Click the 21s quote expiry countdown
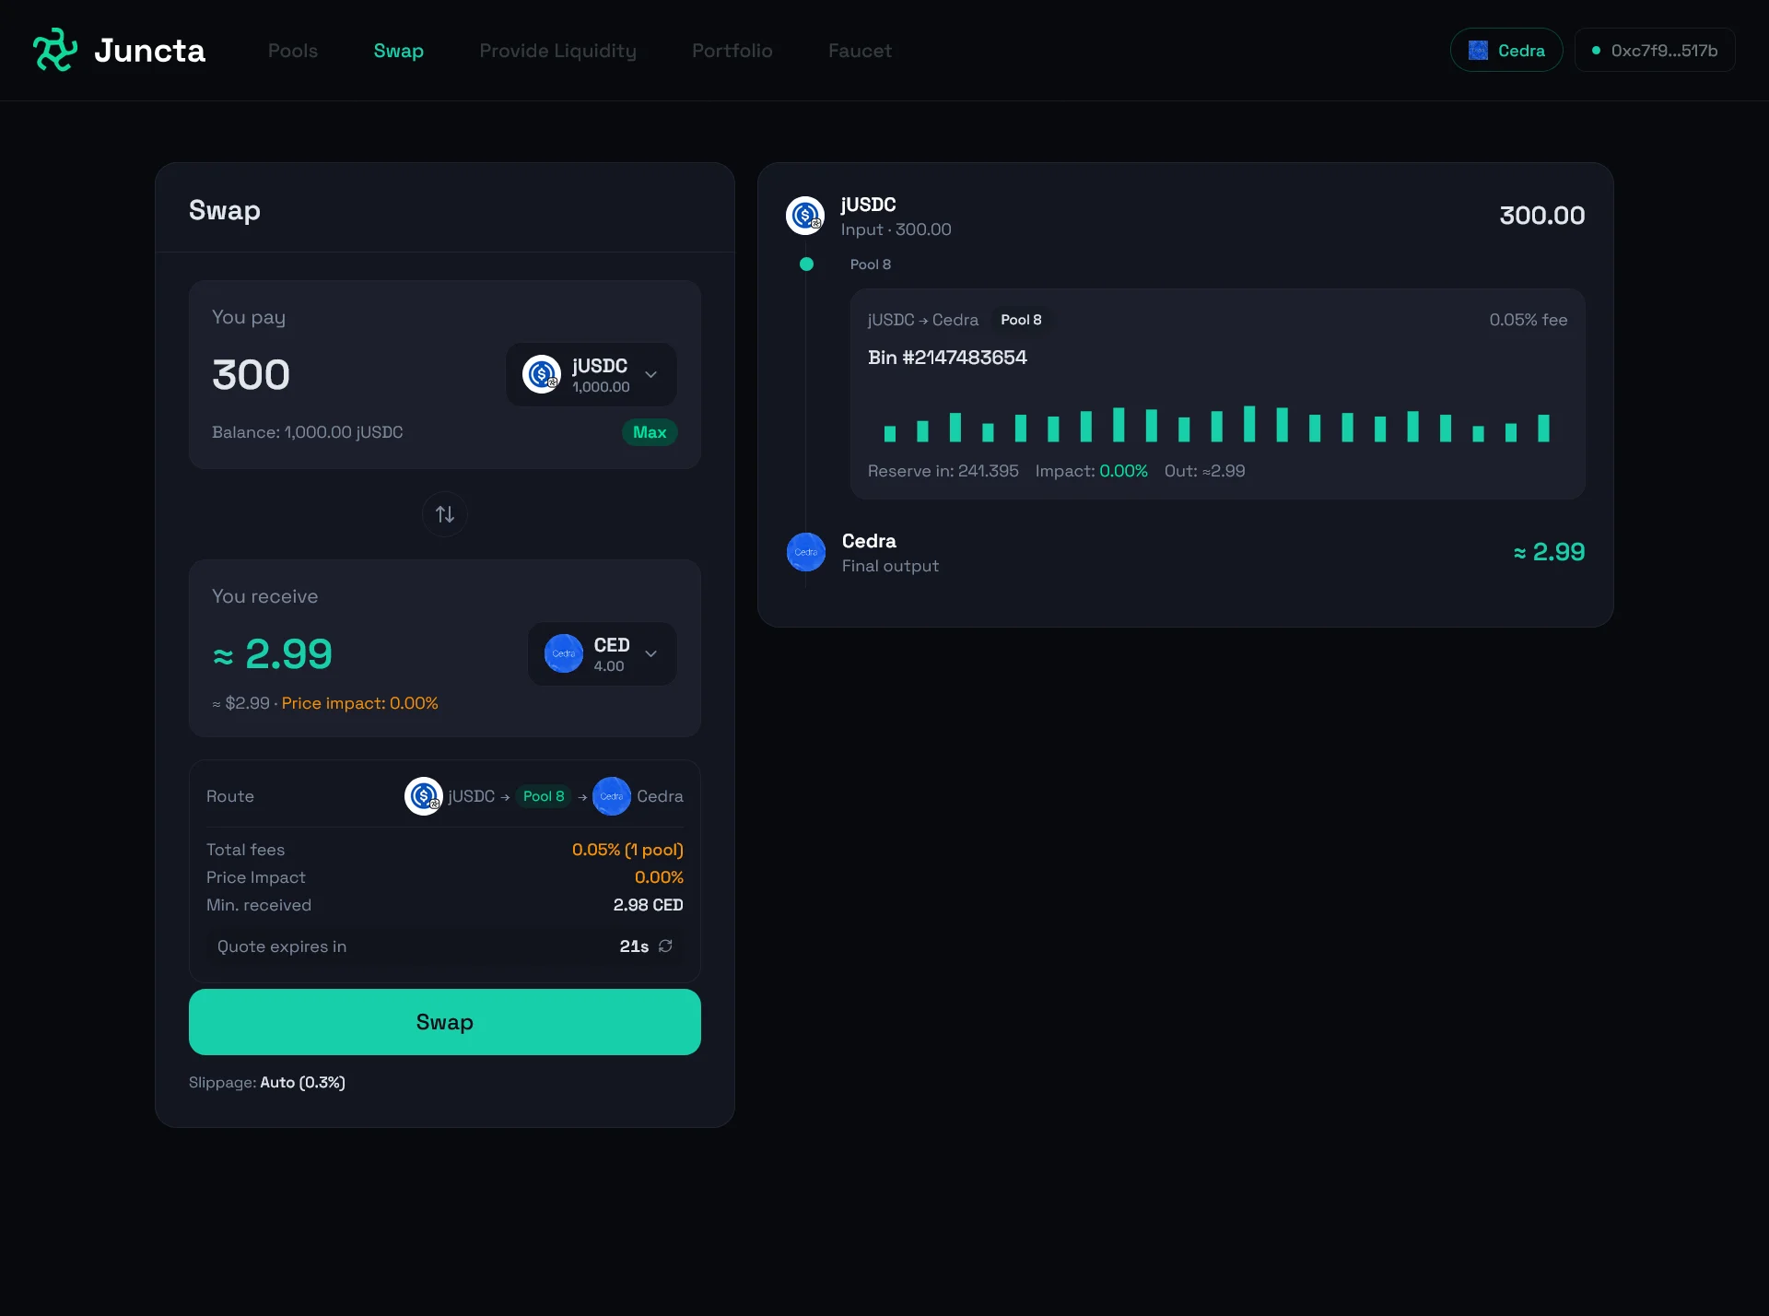 pos(634,946)
